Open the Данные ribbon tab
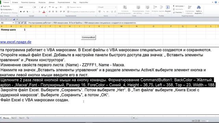The height and width of the screenshot is (123, 219). tap(52, 2)
